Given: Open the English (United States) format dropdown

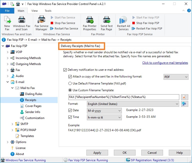Looking at the screenshot, I should [133, 104].
